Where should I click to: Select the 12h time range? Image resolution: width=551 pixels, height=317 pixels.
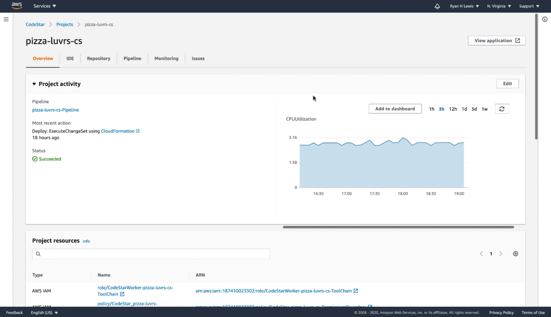[x=453, y=109]
